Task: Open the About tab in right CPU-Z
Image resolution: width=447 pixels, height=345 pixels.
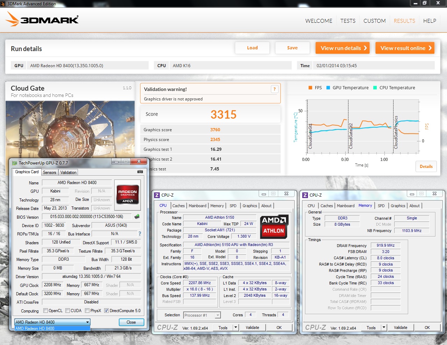Action: [x=414, y=206]
